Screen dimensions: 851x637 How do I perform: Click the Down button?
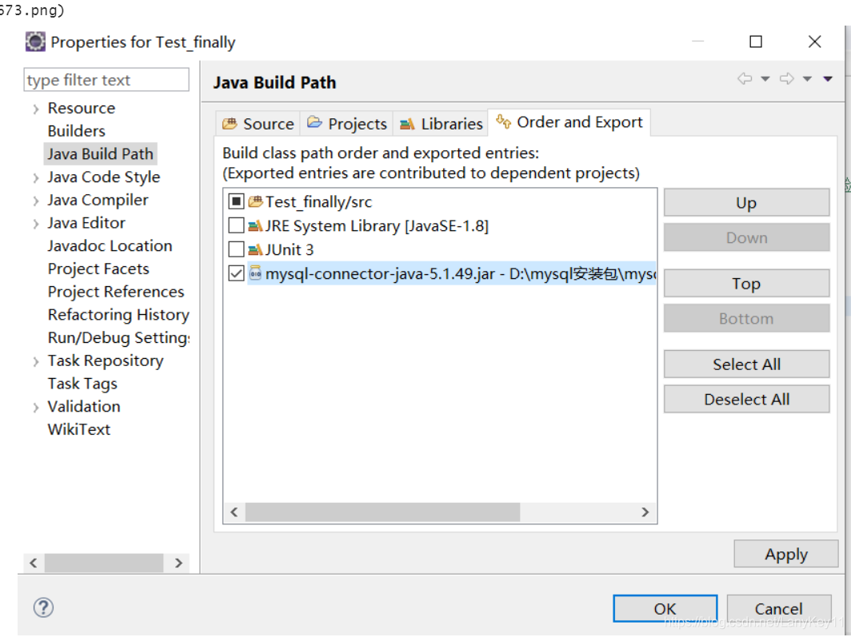click(x=746, y=237)
